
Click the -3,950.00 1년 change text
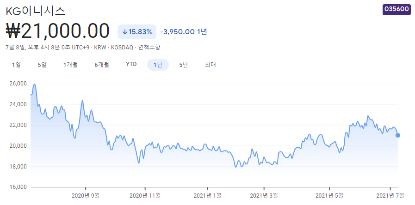[183, 32]
